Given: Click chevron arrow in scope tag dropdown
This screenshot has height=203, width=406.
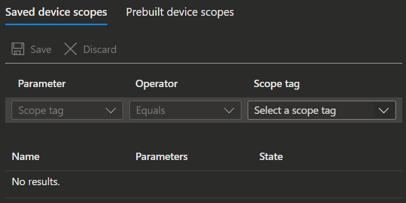Looking at the screenshot, I should click(x=384, y=111).
